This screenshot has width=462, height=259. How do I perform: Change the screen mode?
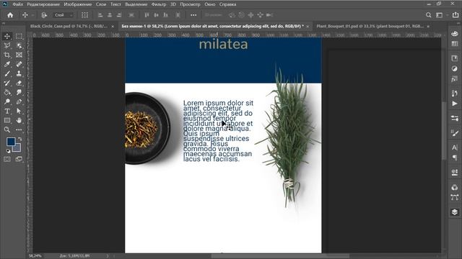19,159
